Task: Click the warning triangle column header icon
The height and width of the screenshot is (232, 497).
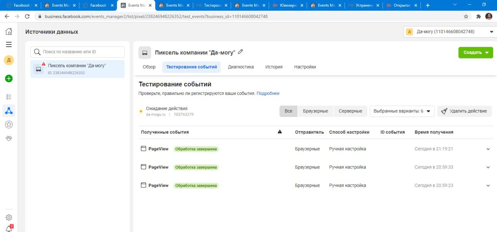Action: [280, 132]
